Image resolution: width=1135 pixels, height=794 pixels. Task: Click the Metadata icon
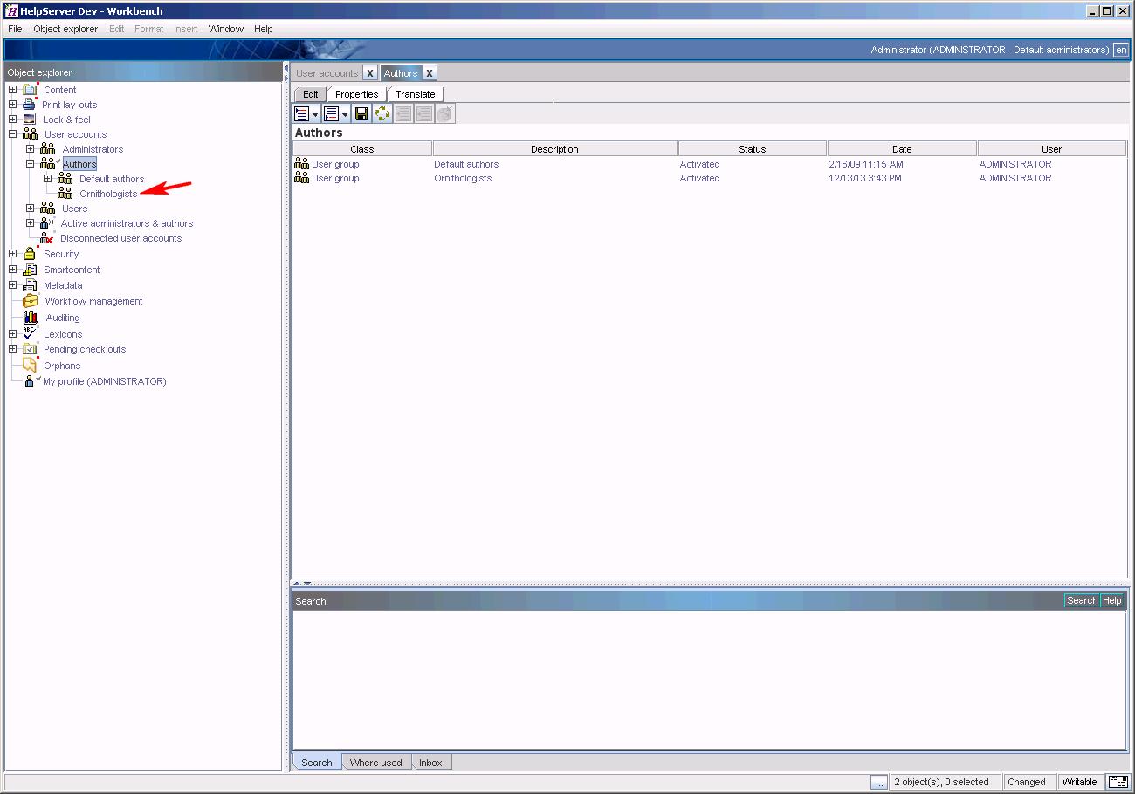pos(30,285)
